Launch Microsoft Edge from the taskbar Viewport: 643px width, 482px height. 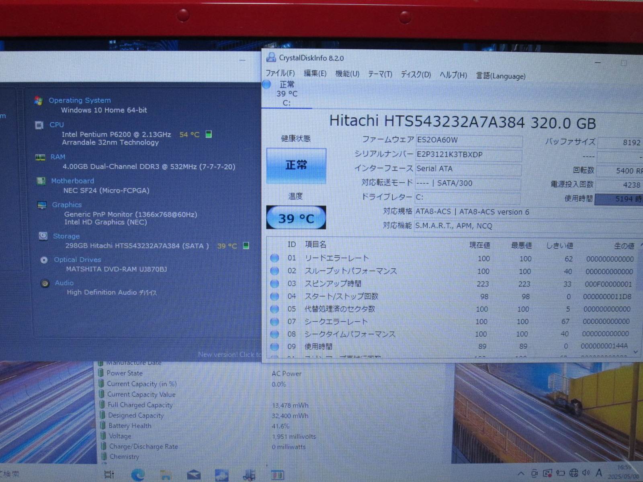click(138, 475)
